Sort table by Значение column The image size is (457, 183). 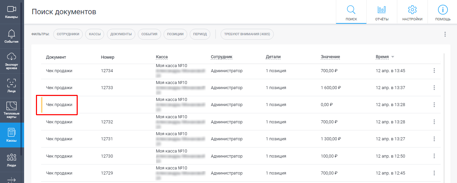330,57
